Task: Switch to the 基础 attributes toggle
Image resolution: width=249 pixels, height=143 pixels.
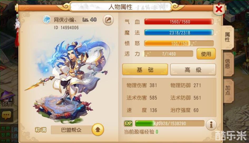Action: click(x=145, y=70)
